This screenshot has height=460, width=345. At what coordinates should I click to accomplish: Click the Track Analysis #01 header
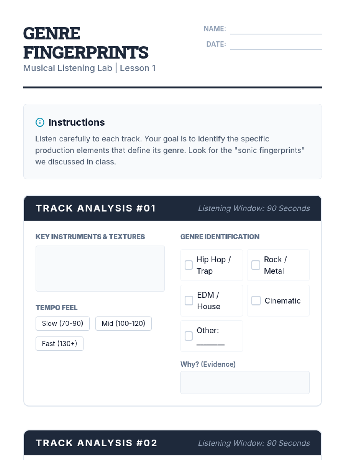point(96,208)
